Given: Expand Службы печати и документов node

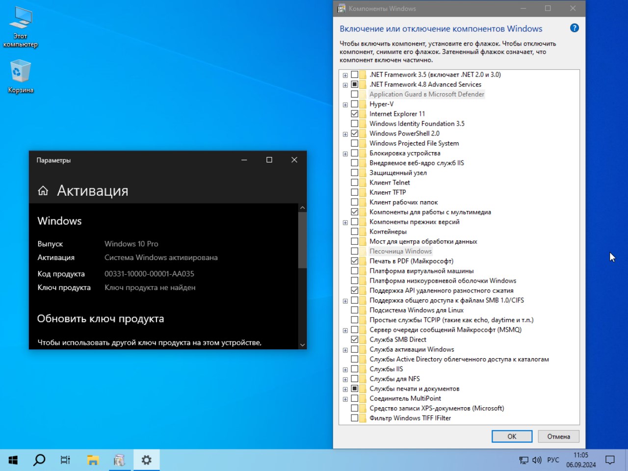Looking at the screenshot, I should (x=345, y=389).
